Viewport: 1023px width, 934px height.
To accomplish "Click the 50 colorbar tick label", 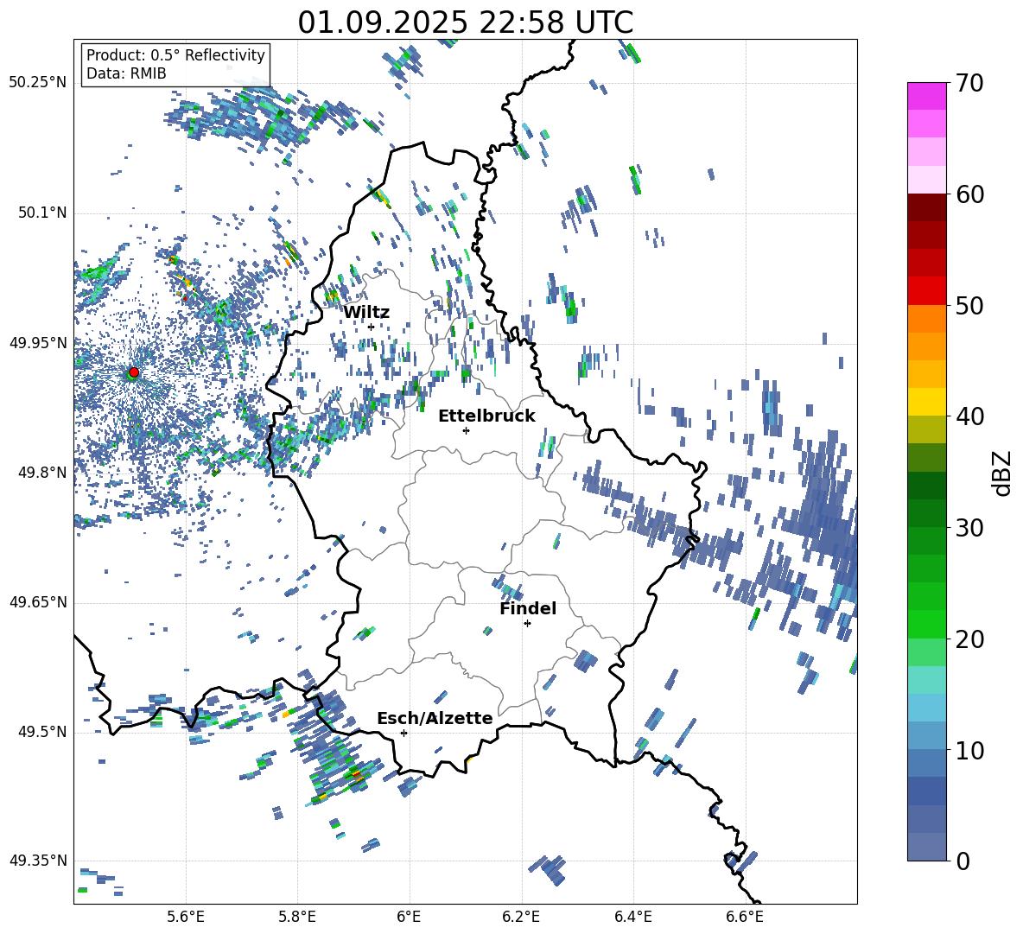I will [x=969, y=305].
